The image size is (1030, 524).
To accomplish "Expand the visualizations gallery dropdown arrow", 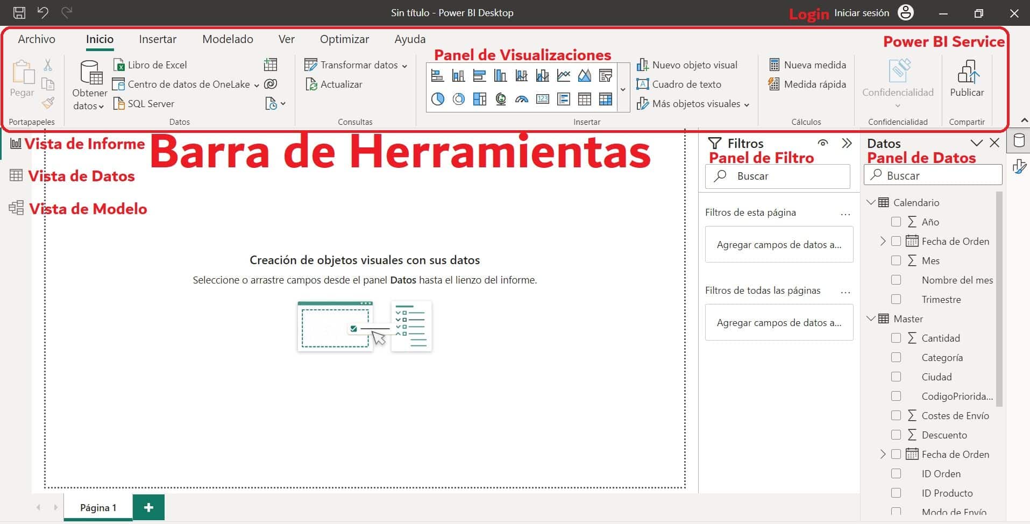I will point(623,89).
